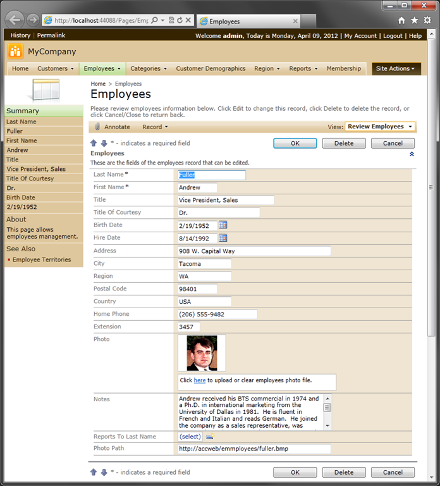The width and height of the screenshot is (440, 486).
Task: Click the employee photo thumbnail
Action: 202,353
